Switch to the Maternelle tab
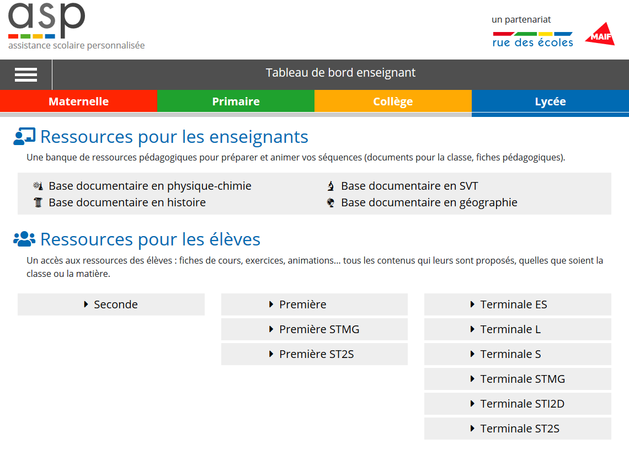629x476 pixels. pos(78,101)
